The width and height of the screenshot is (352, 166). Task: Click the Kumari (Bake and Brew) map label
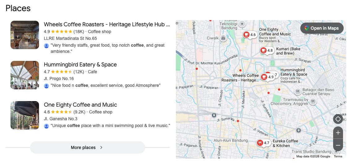(x=288, y=51)
